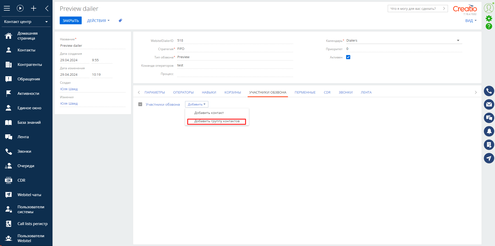
Task: Click the Приоритет input field
Action: [404, 49]
